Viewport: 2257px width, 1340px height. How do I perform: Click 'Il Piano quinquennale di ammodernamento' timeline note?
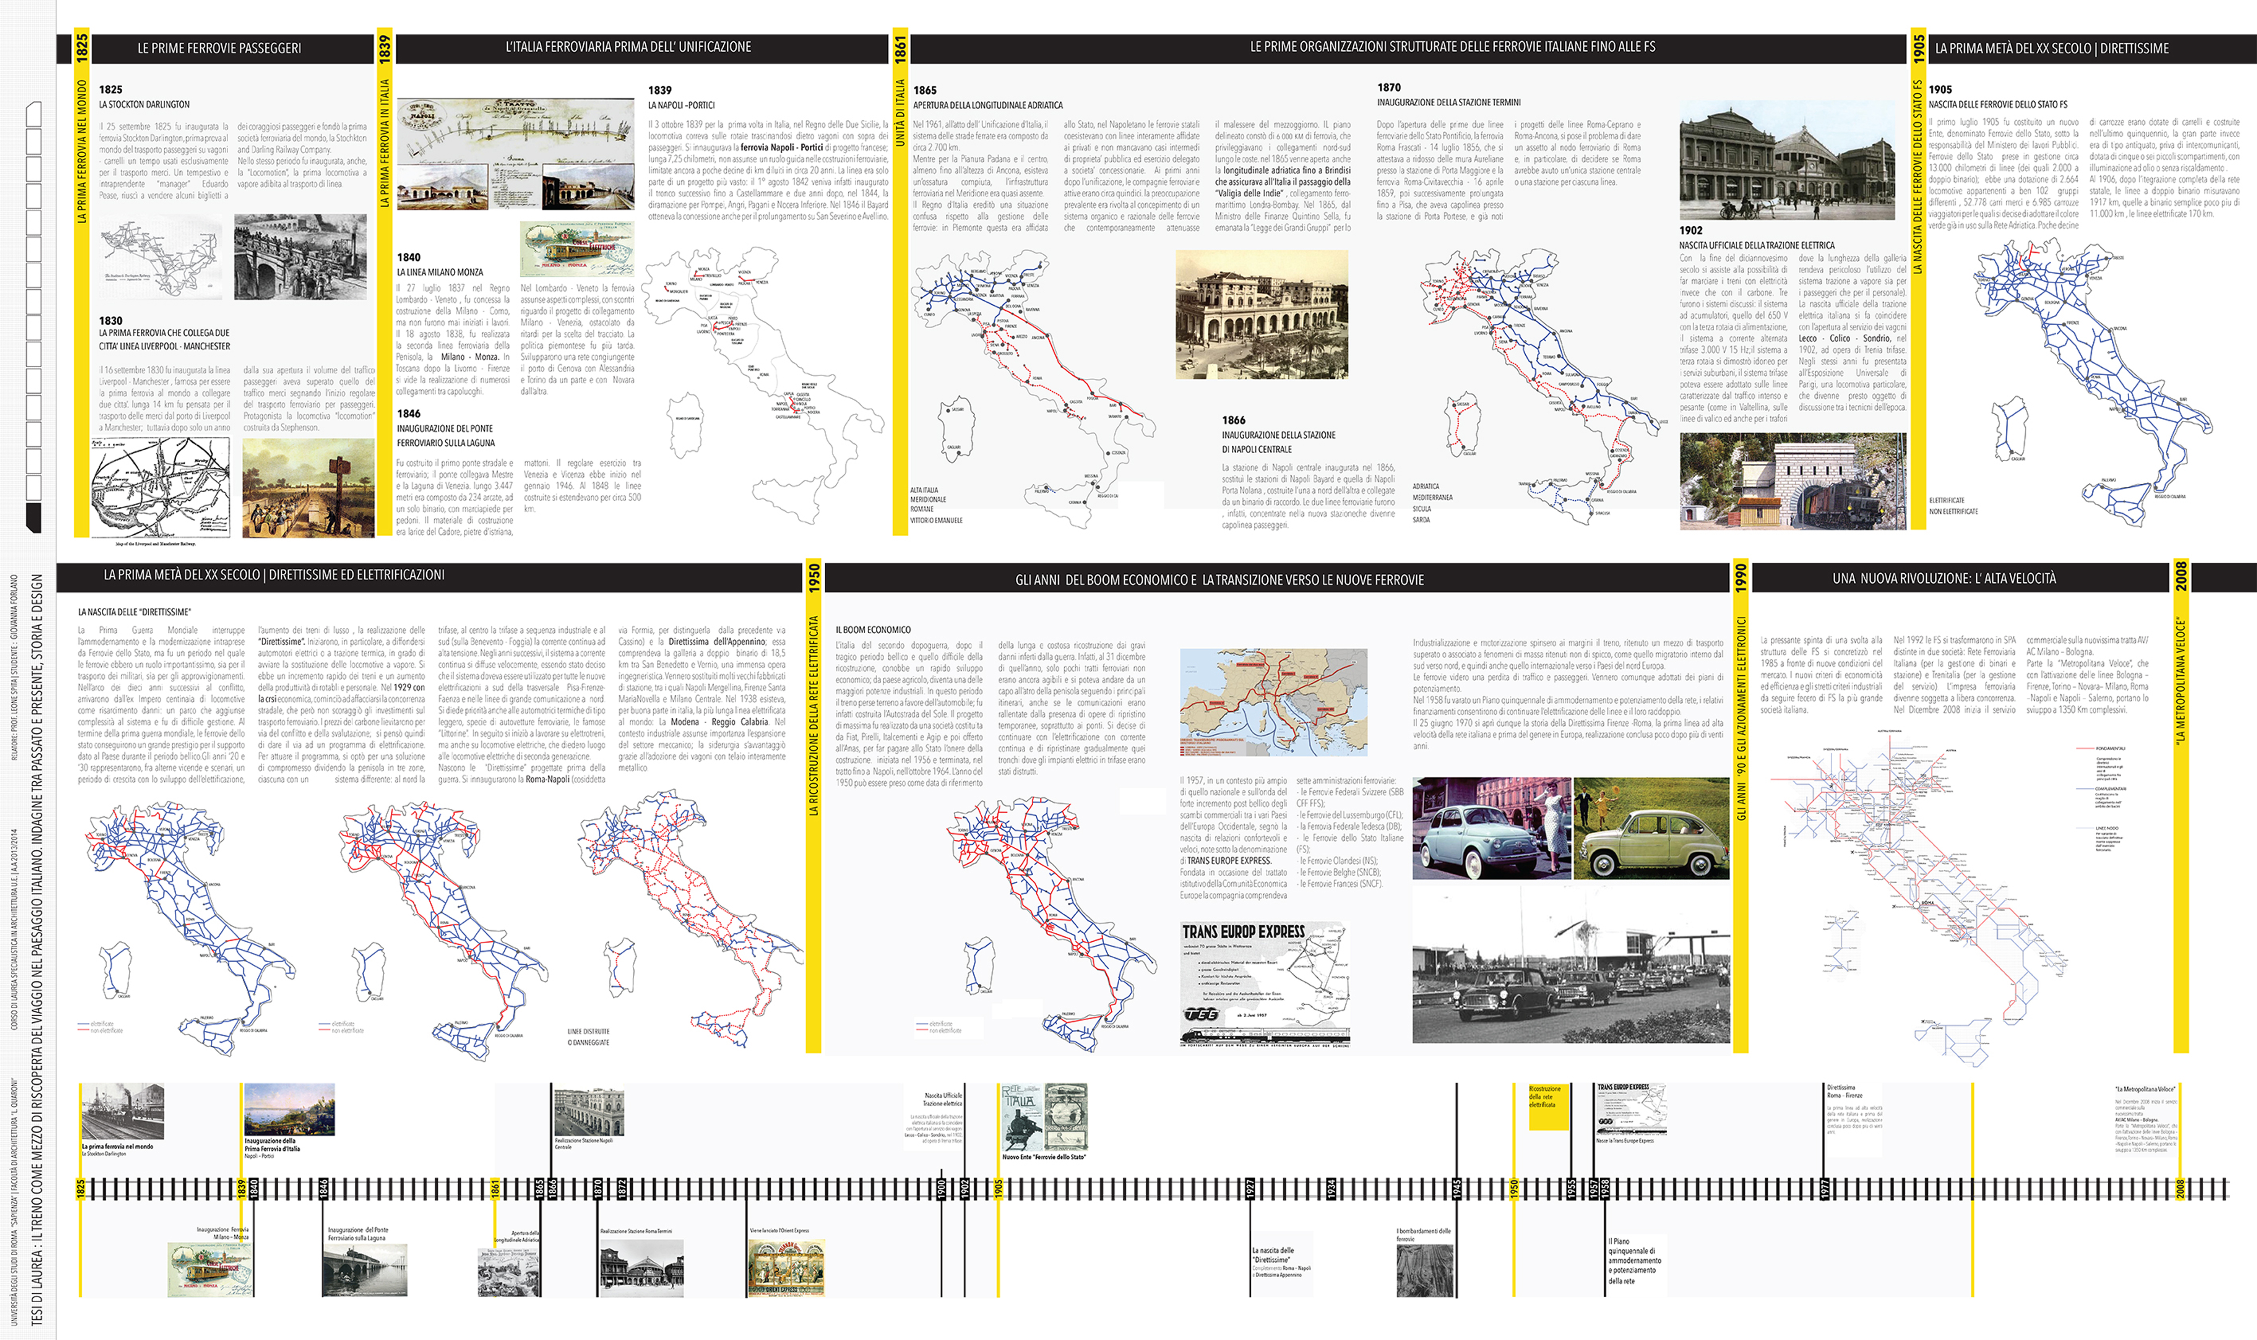1635,1261
